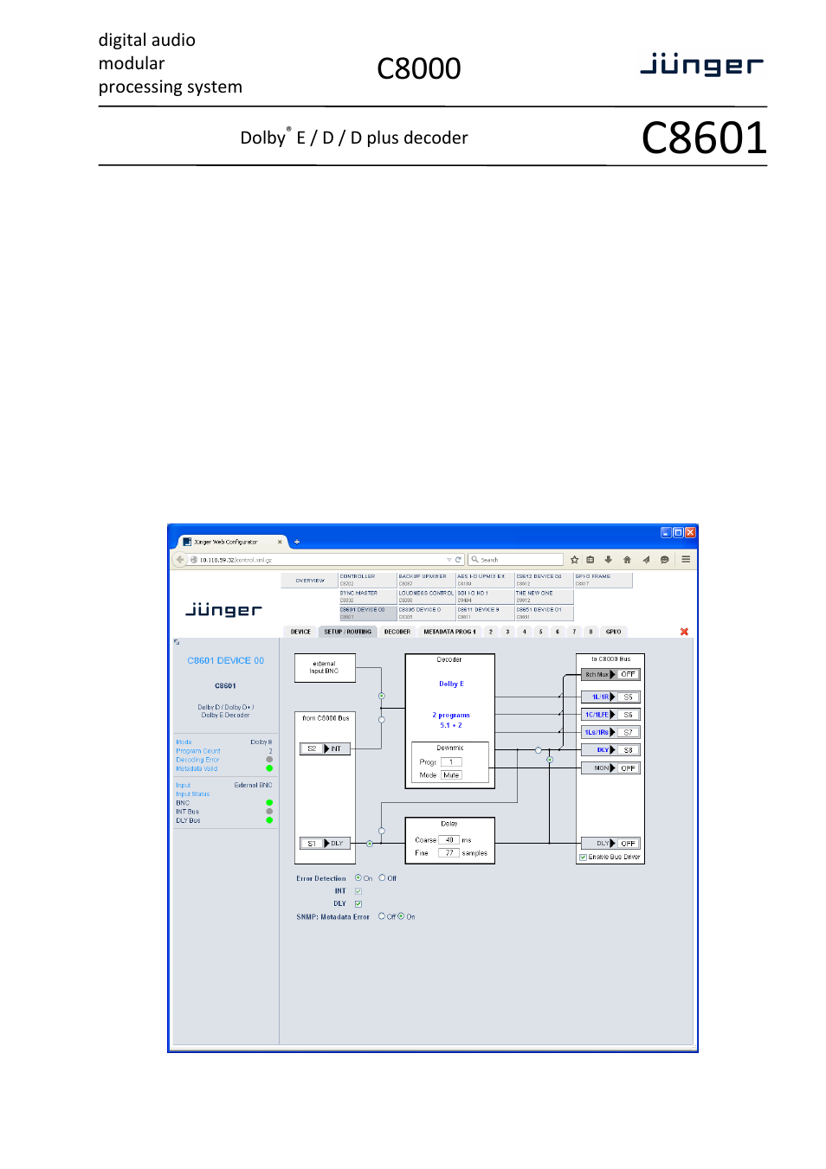The height and width of the screenshot is (1169, 826).
Task: Select radio node on S1 DLY line
Action: coord(370,844)
